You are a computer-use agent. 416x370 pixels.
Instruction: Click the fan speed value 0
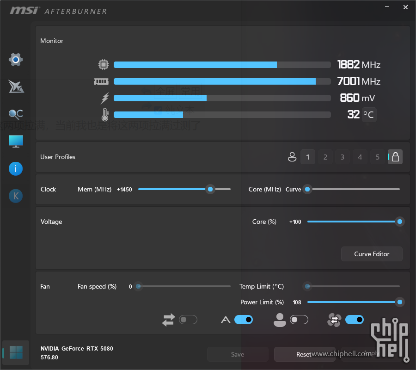[x=130, y=287]
